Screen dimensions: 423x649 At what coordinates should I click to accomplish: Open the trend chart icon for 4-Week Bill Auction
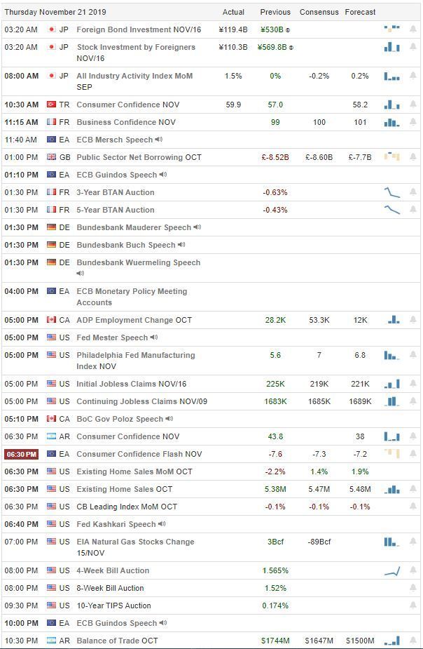(x=391, y=570)
